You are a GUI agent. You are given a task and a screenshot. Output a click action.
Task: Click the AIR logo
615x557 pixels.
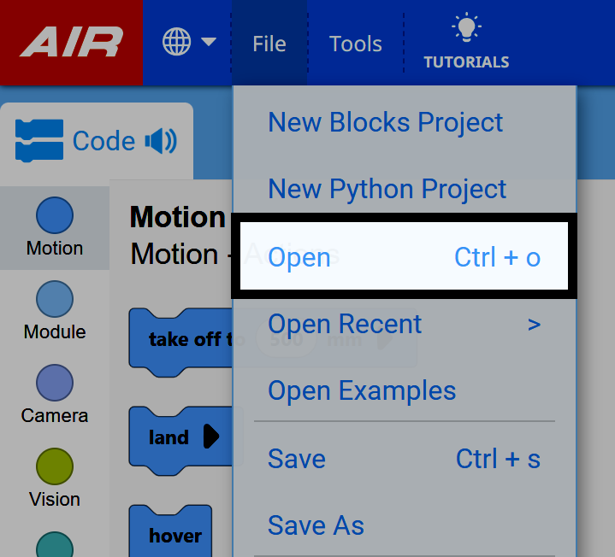click(72, 43)
